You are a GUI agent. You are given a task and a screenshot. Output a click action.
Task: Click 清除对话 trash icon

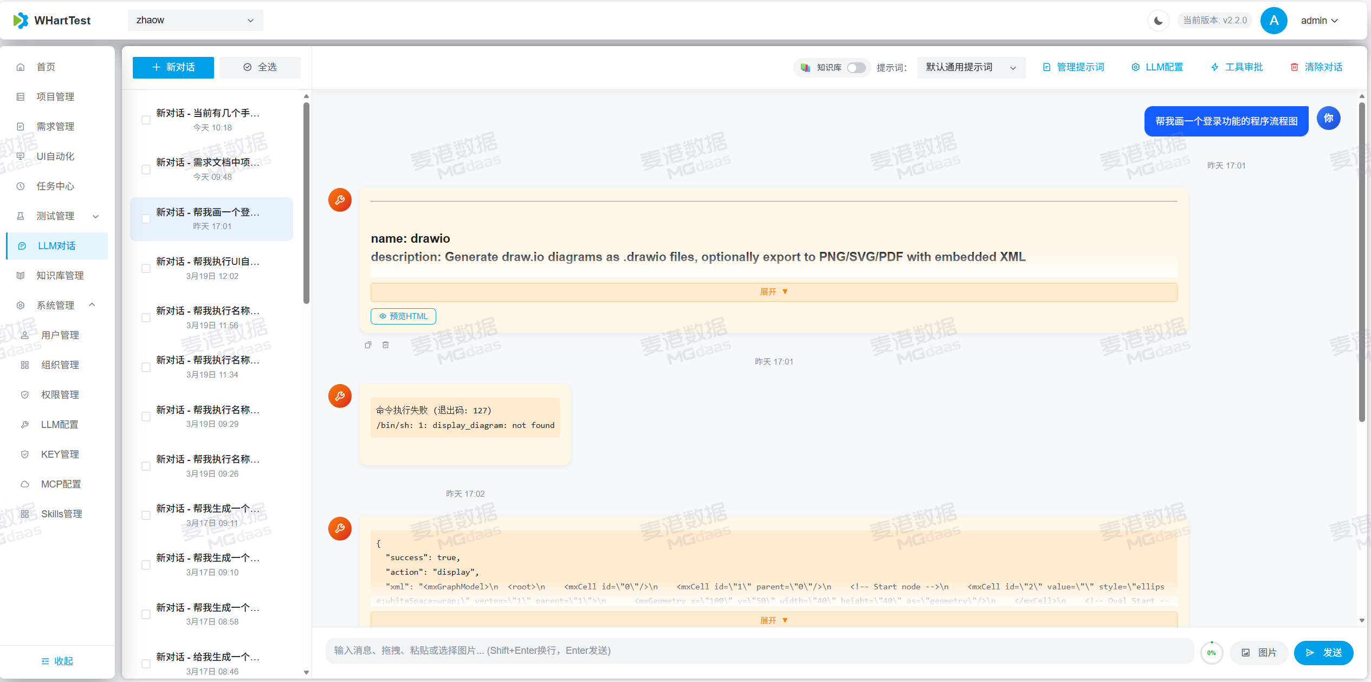point(1294,67)
